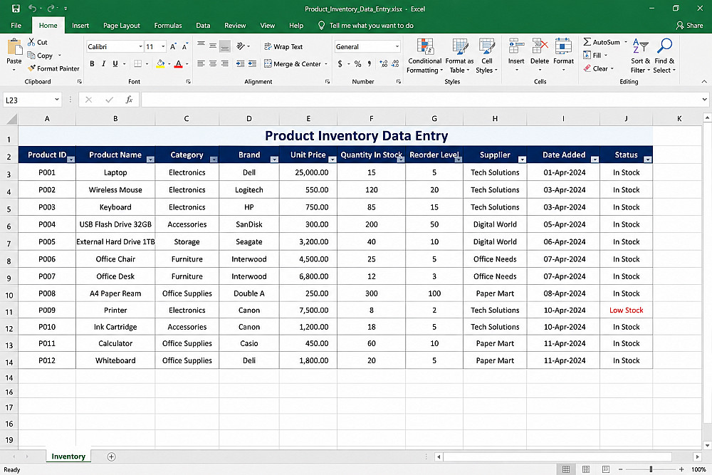
Task: Click the Low Stock status cell
Action: click(x=626, y=310)
